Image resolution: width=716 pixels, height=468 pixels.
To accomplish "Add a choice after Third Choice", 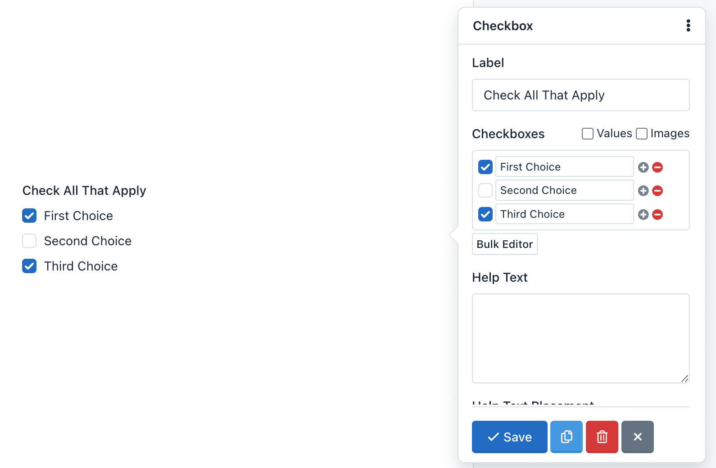I will [x=643, y=215].
